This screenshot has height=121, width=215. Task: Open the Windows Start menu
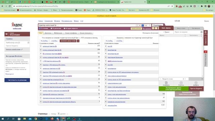[2, 119]
